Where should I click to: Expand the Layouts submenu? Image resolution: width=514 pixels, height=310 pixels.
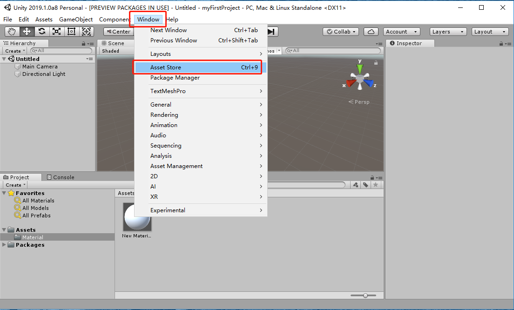click(201, 54)
